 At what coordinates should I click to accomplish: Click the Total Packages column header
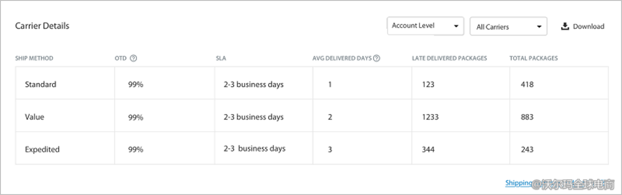click(x=533, y=58)
